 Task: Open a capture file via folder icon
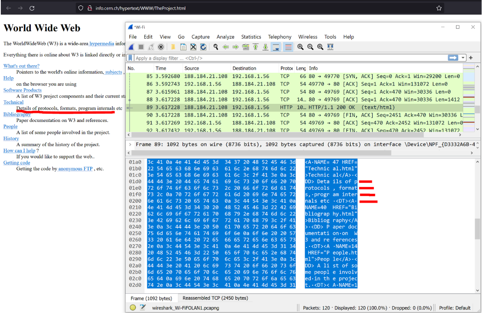click(x=174, y=47)
